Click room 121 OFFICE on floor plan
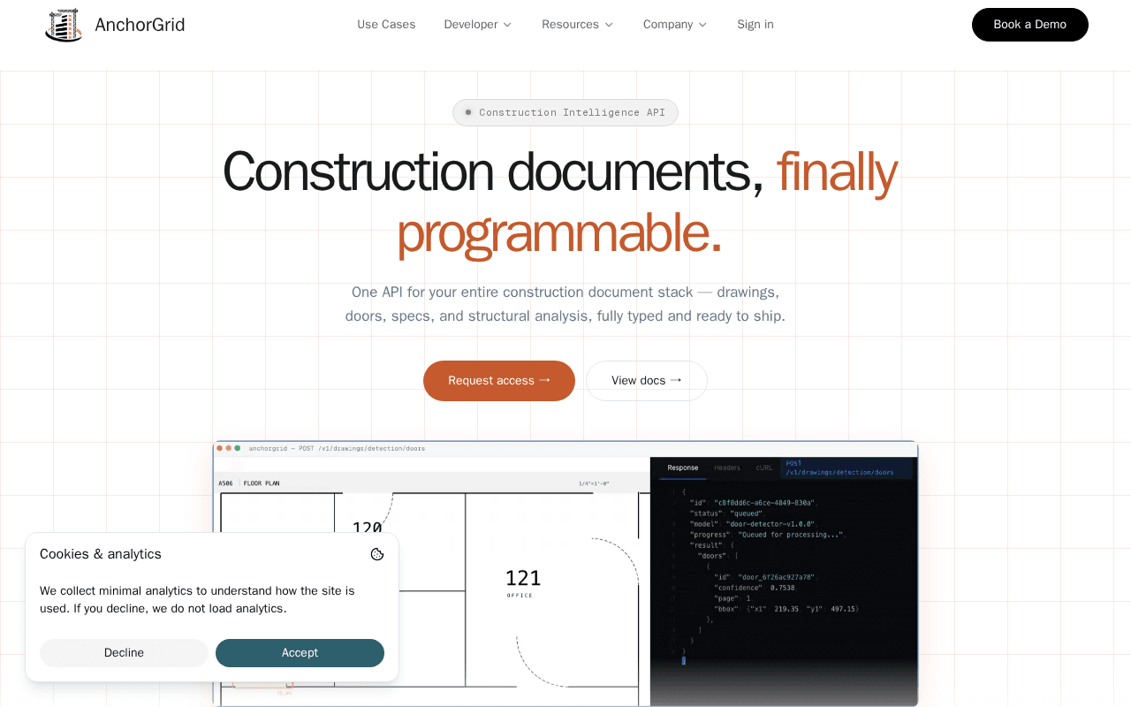The image size is (1131, 707). 523,582
